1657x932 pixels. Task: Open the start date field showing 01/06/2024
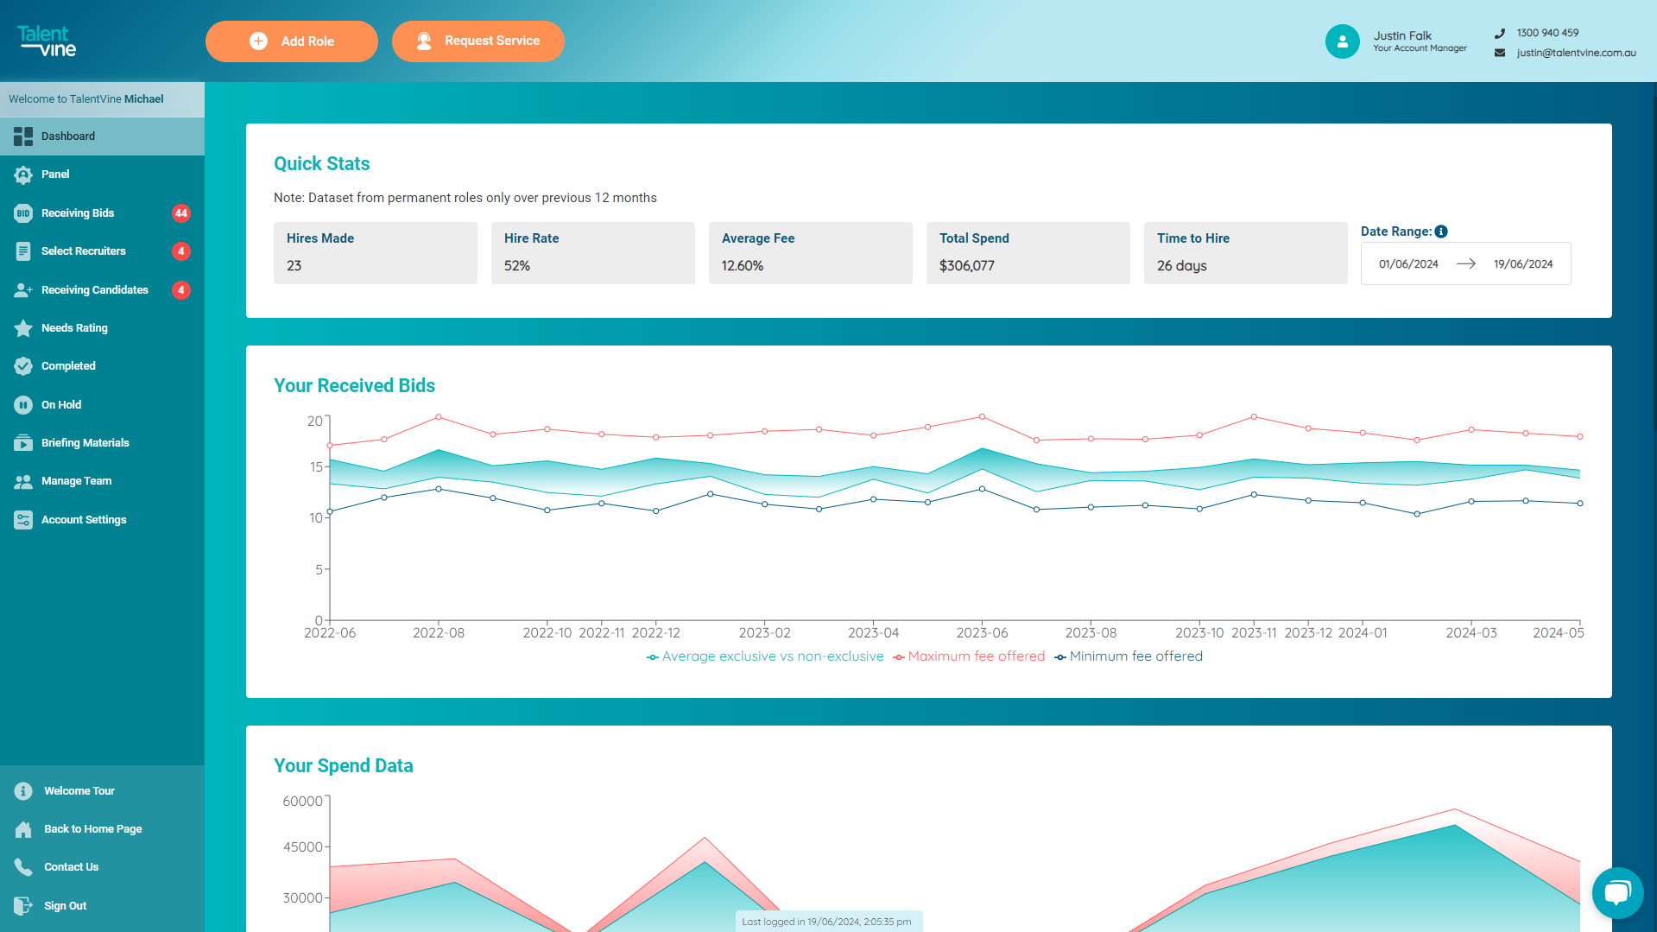[x=1407, y=263]
